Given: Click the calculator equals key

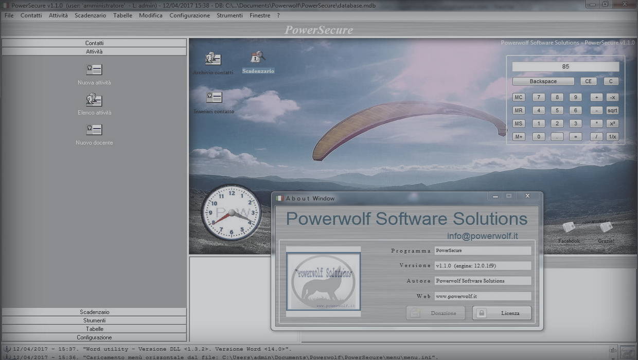Looking at the screenshot, I should (x=576, y=137).
